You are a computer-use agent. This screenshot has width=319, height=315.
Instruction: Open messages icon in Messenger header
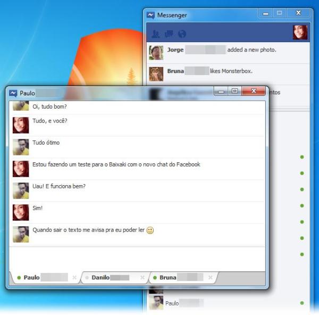point(169,34)
